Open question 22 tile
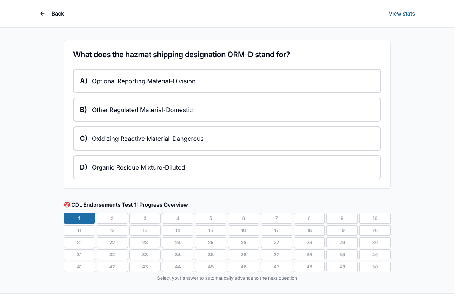460x299 pixels. [112, 243]
